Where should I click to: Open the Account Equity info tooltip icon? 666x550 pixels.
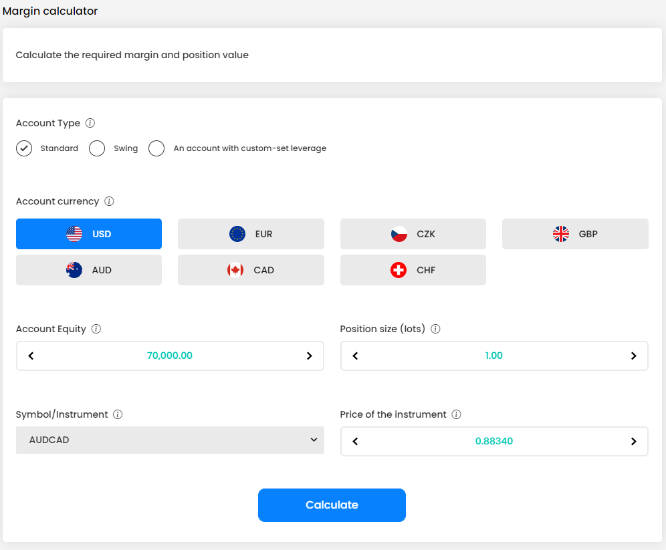point(96,329)
